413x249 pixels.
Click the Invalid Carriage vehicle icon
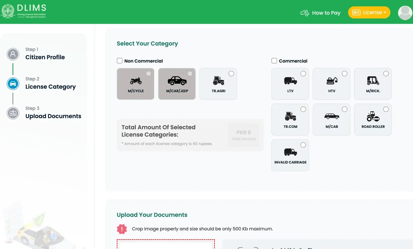pos(290,152)
